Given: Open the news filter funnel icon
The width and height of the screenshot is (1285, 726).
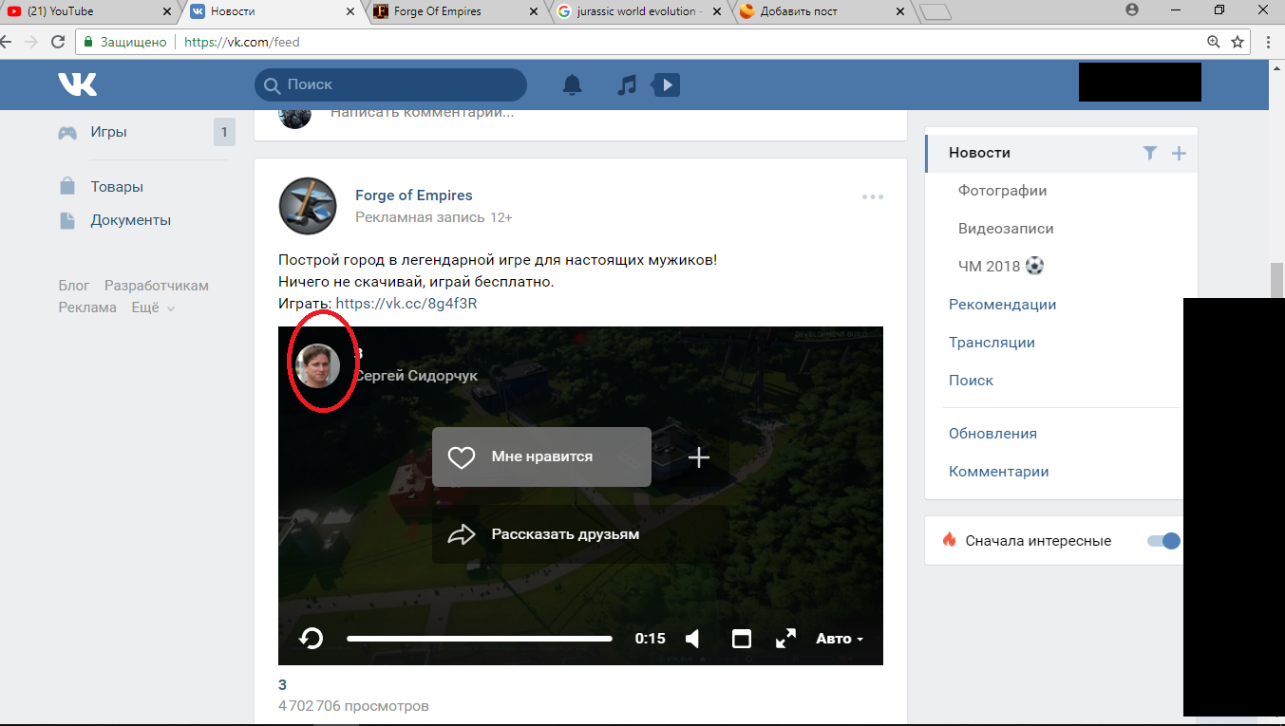Looking at the screenshot, I should pos(1150,153).
